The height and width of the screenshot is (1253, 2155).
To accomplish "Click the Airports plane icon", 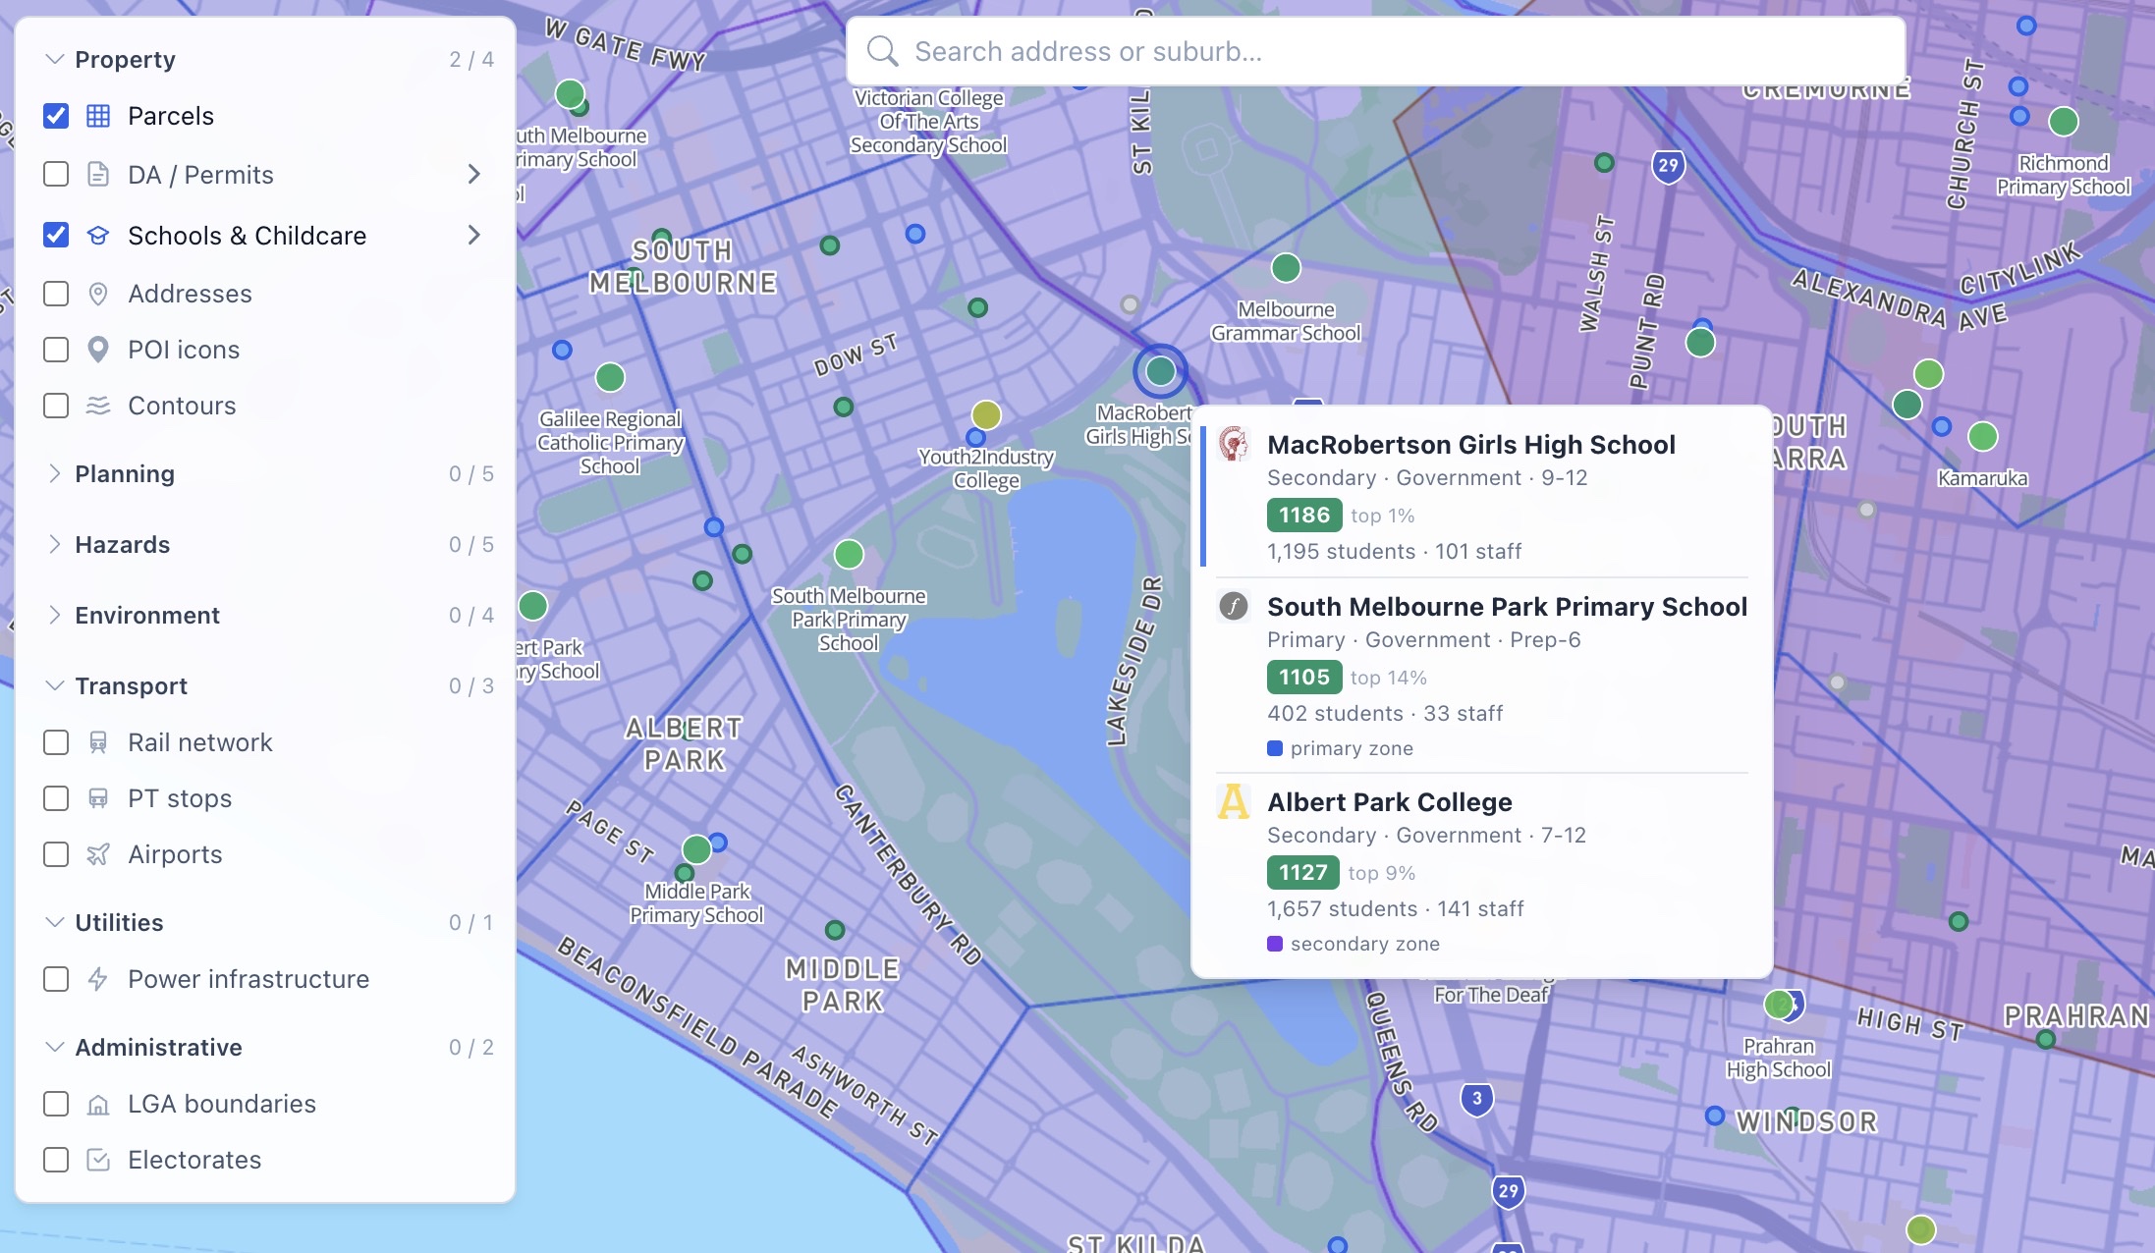I will [x=98, y=854].
